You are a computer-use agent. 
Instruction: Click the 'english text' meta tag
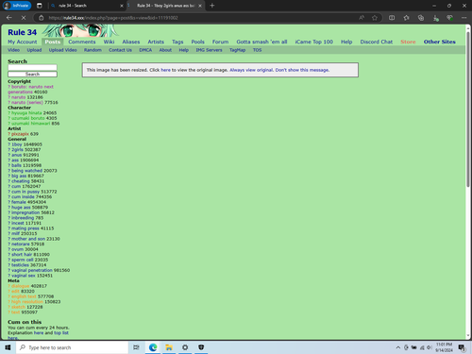pyautogui.click(x=24, y=296)
